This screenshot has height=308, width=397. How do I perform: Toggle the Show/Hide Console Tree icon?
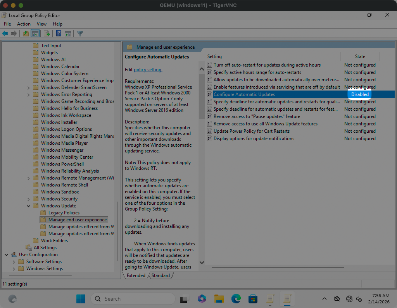pos(35,34)
